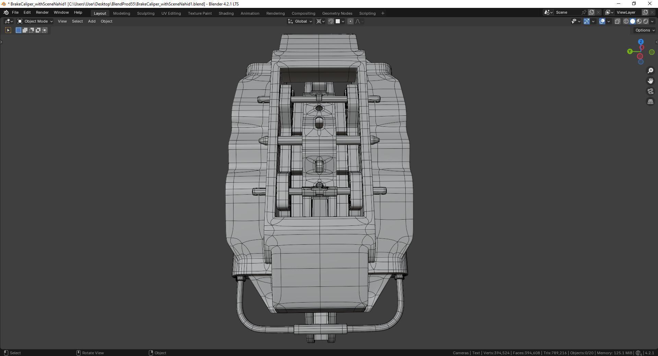
Task: Switch to solid viewport shading
Action: tap(633, 21)
